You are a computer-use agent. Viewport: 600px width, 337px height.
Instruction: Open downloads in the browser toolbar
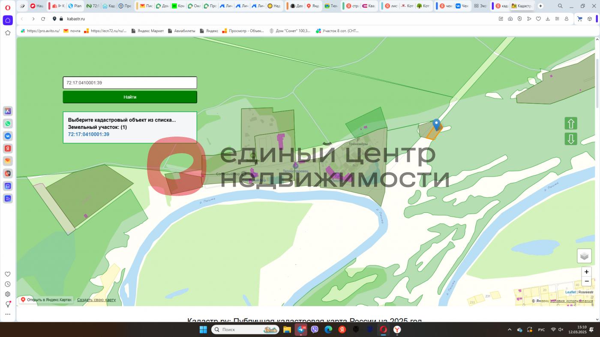[548, 19]
